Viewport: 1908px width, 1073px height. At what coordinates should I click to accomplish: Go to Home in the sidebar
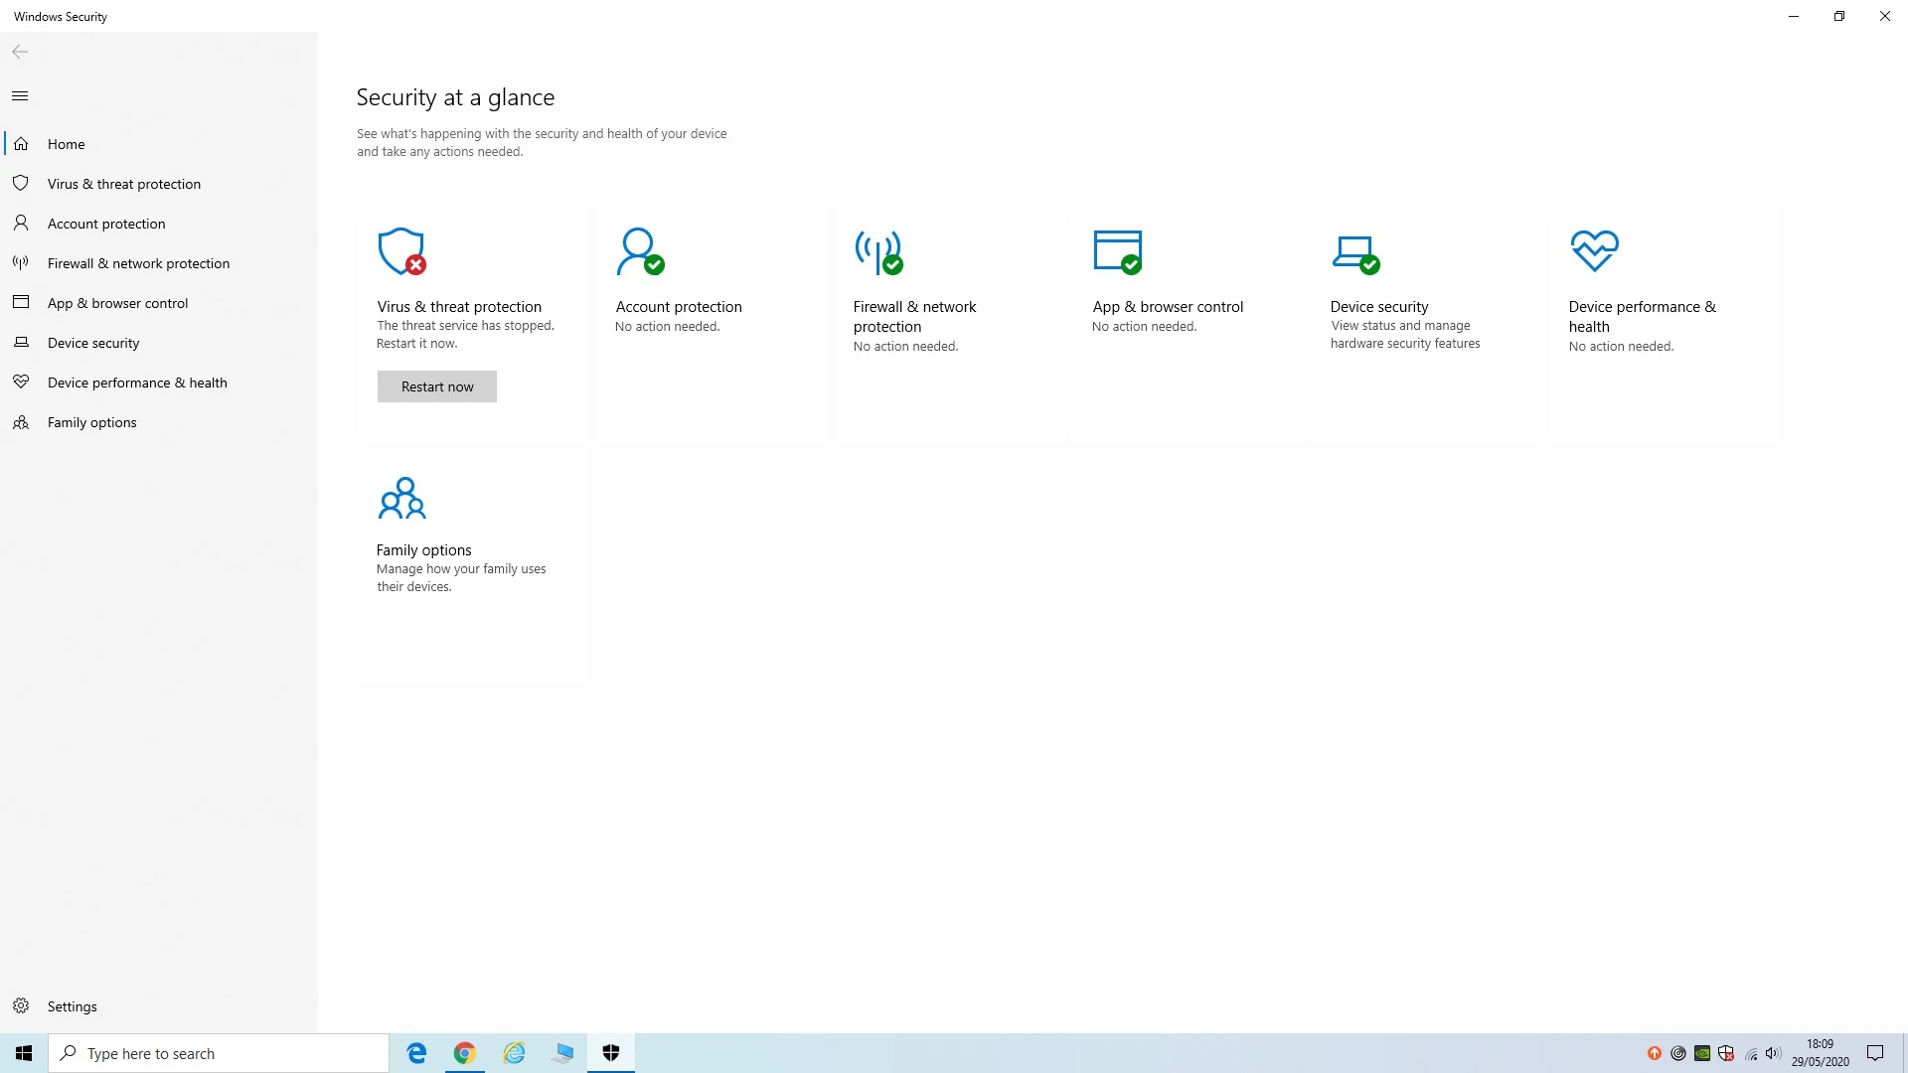pos(159,144)
